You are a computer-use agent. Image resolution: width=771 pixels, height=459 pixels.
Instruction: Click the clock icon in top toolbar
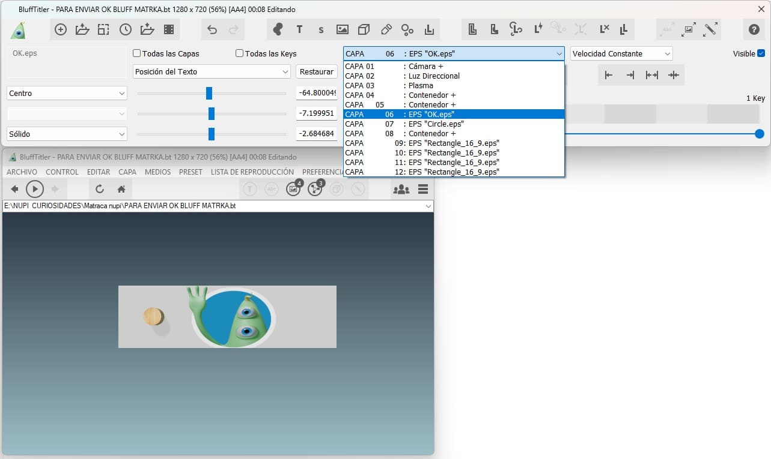coord(125,29)
